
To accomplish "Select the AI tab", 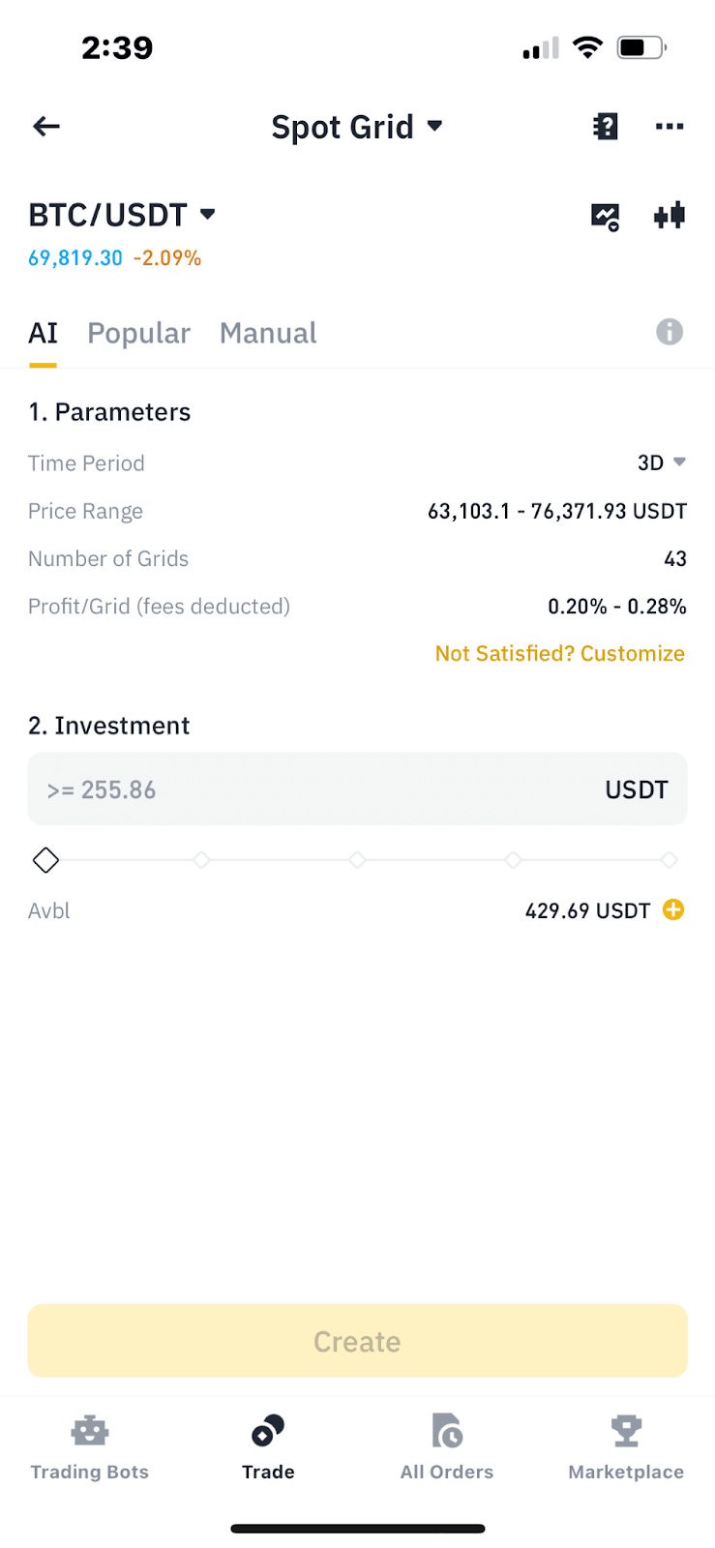I will (x=43, y=333).
